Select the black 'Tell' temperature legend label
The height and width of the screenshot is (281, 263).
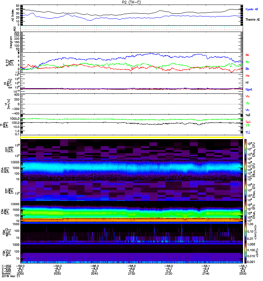248,115
